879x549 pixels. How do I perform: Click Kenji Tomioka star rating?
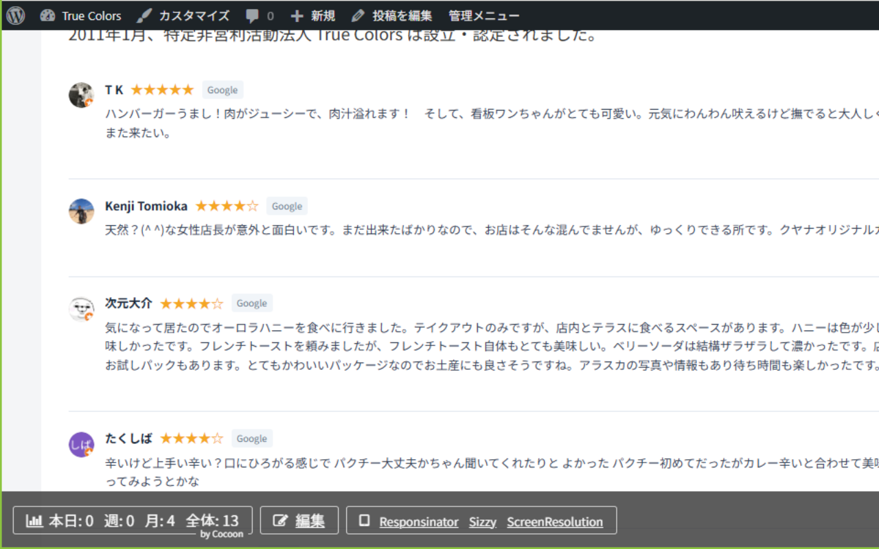227,206
